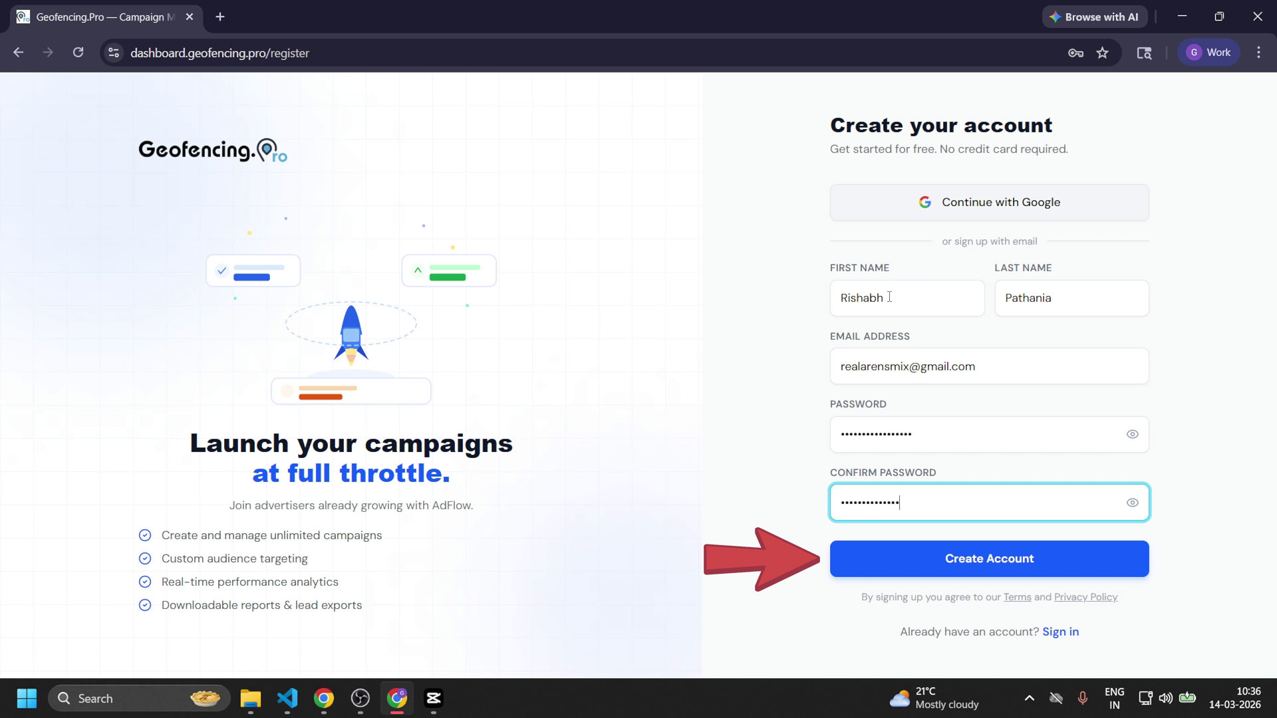1277x718 pixels.
Task: Open the Privacy Policy link
Action: tap(1085, 597)
